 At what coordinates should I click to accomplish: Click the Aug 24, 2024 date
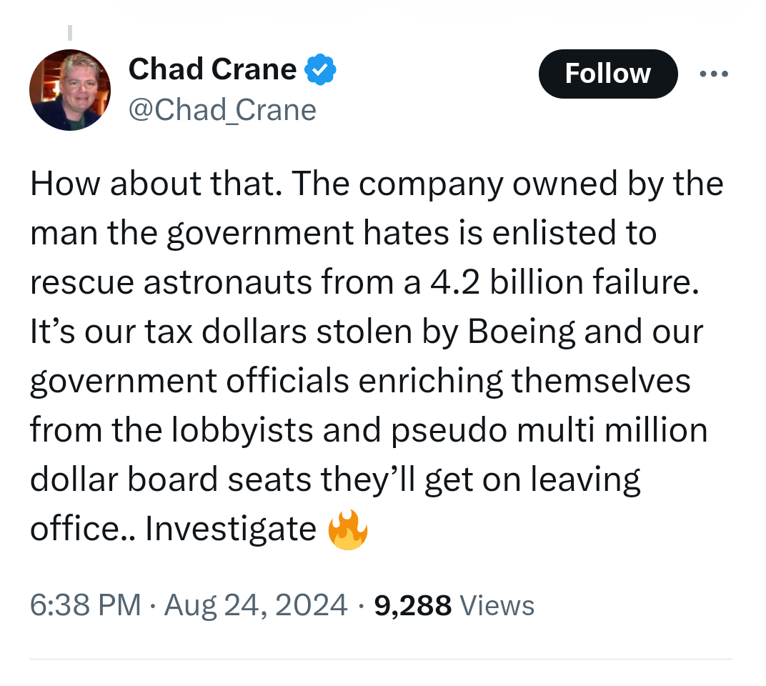256,605
